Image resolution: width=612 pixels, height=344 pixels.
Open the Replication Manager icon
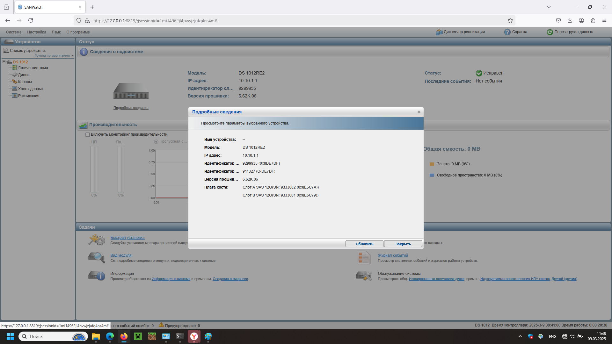point(439,32)
